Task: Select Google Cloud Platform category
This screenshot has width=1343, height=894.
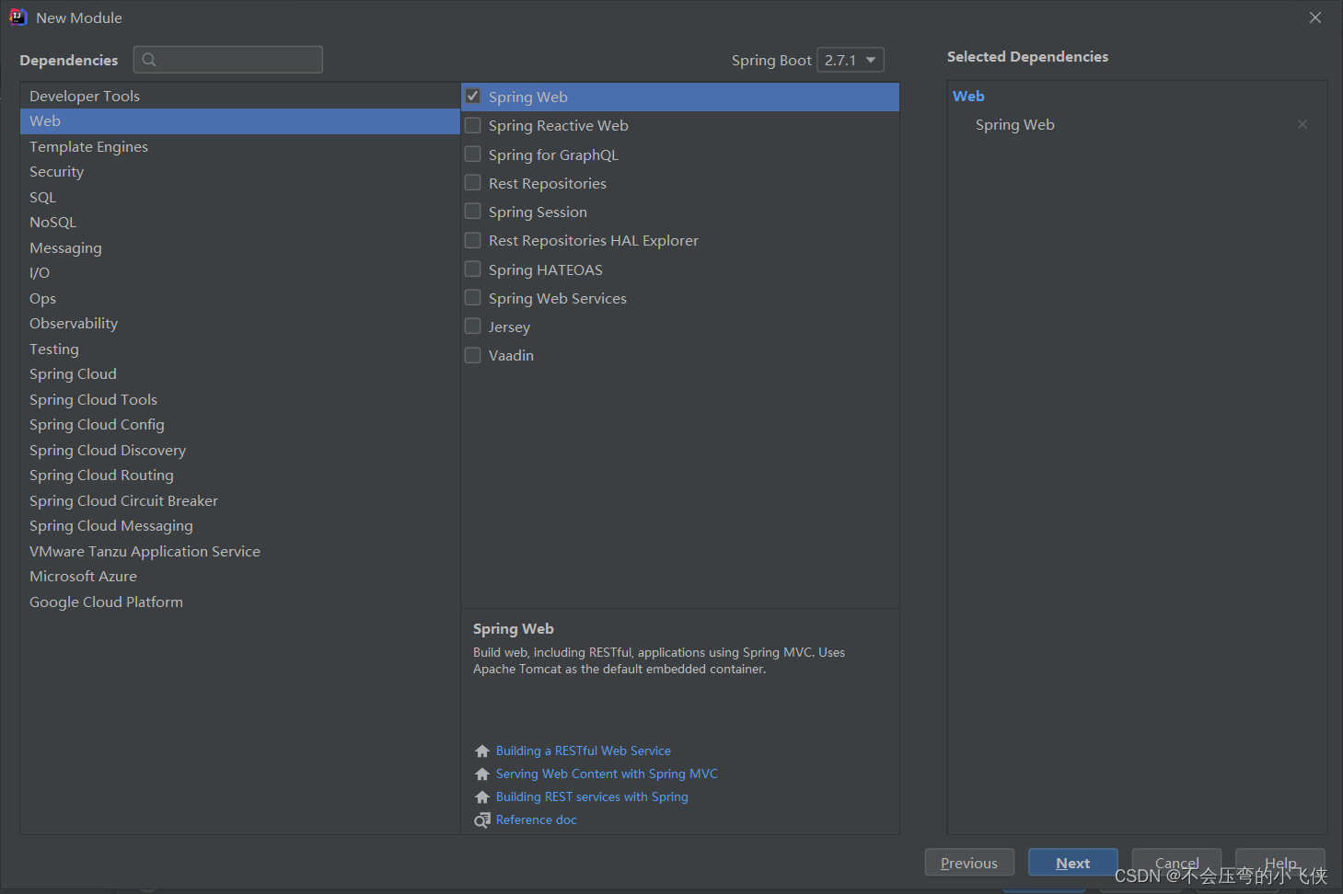Action: pyautogui.click(x=239, y=602)
